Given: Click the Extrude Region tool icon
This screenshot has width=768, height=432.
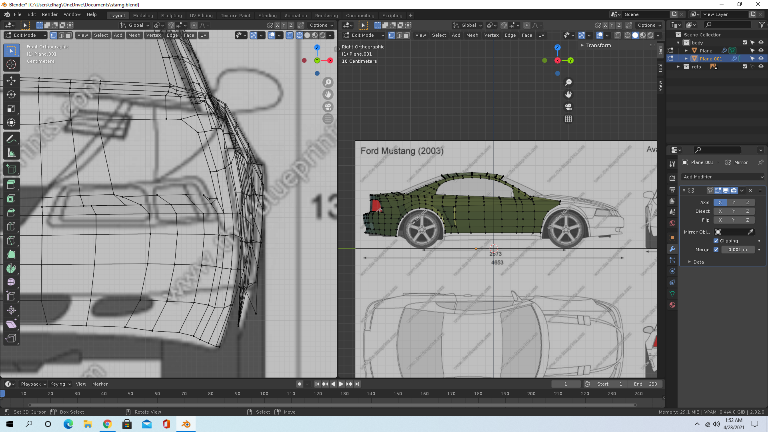Looking at the screenshot, I should (x=11, y=184).
